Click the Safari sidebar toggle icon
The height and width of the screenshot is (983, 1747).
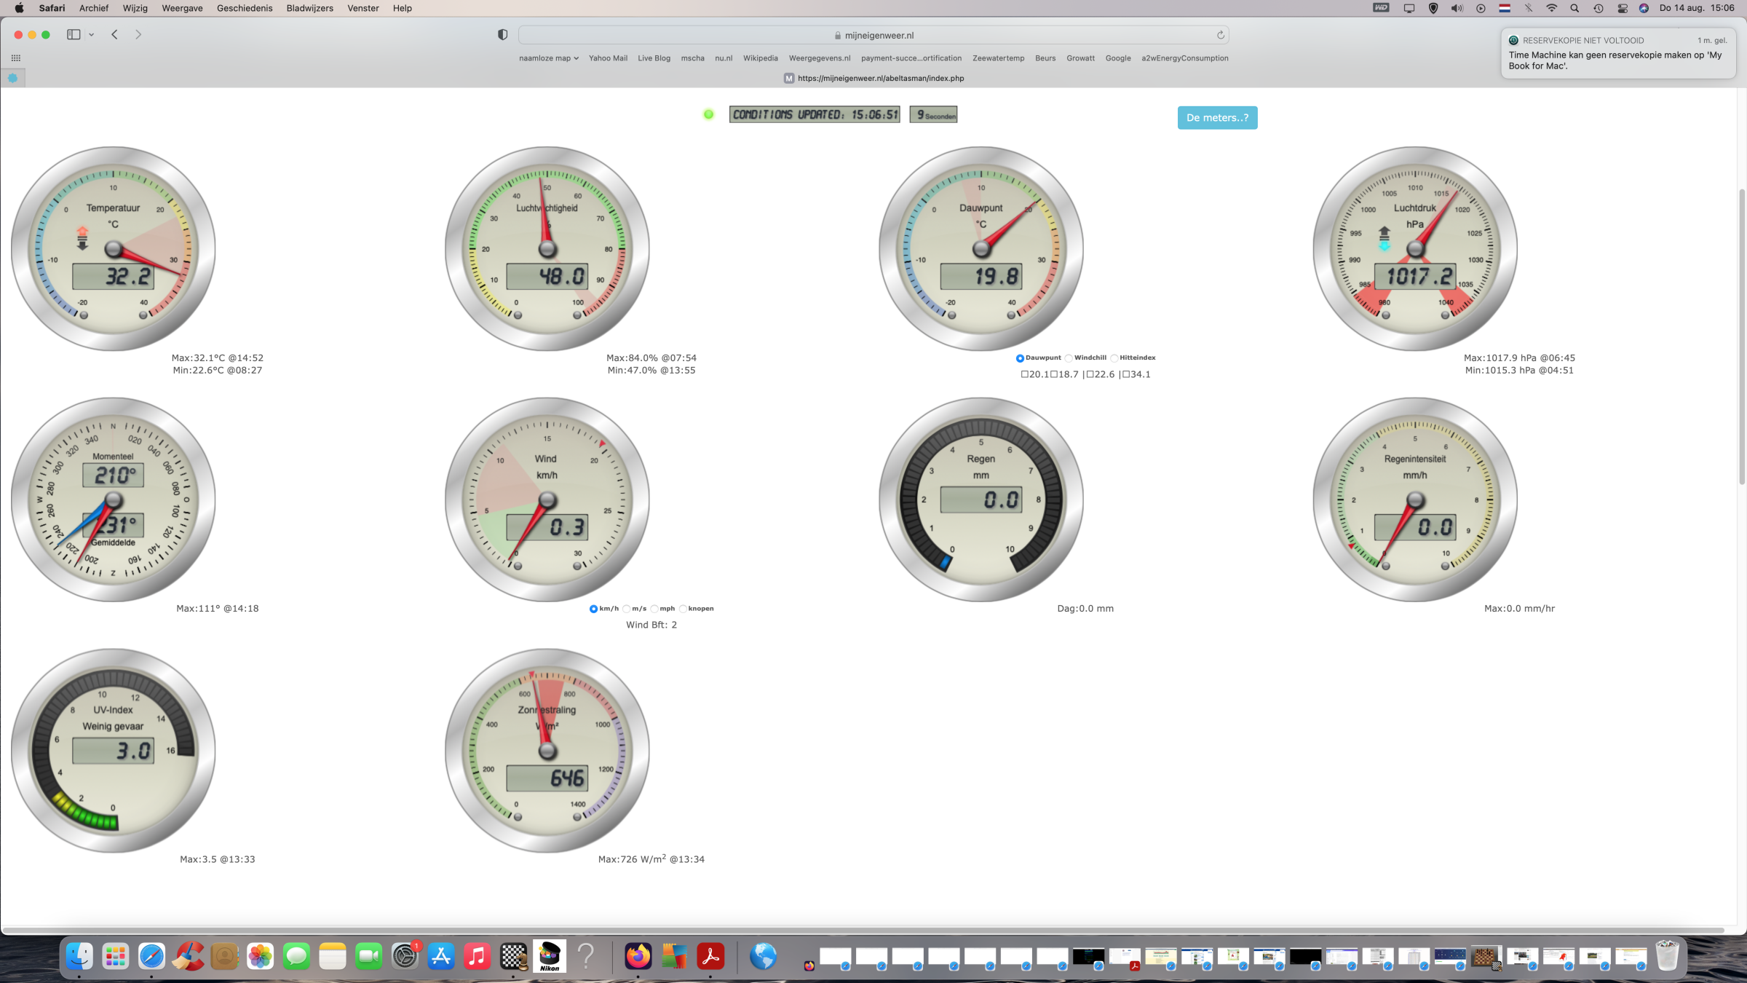pyautogui.click(x=74, y=34)
